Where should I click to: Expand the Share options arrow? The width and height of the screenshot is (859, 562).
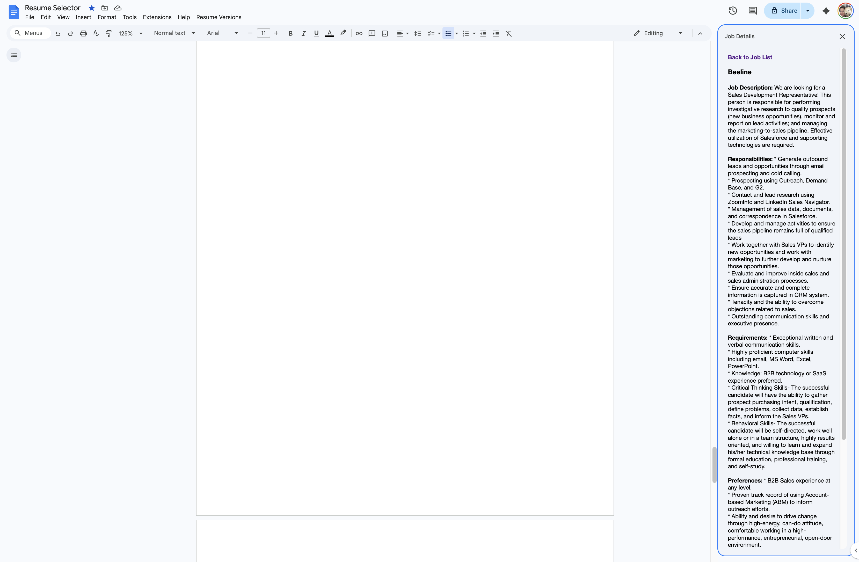coord(808,11)
